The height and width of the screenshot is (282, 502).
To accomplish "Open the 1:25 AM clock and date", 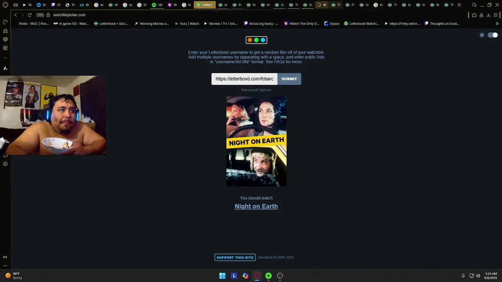I will coord(491,276).
